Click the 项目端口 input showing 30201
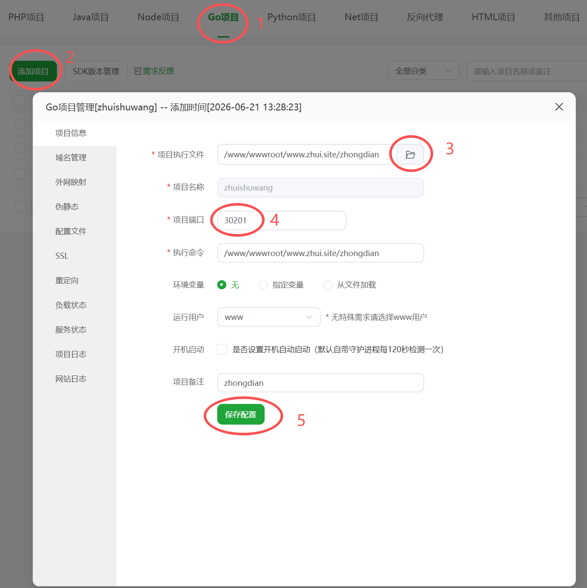 (282, 220)
